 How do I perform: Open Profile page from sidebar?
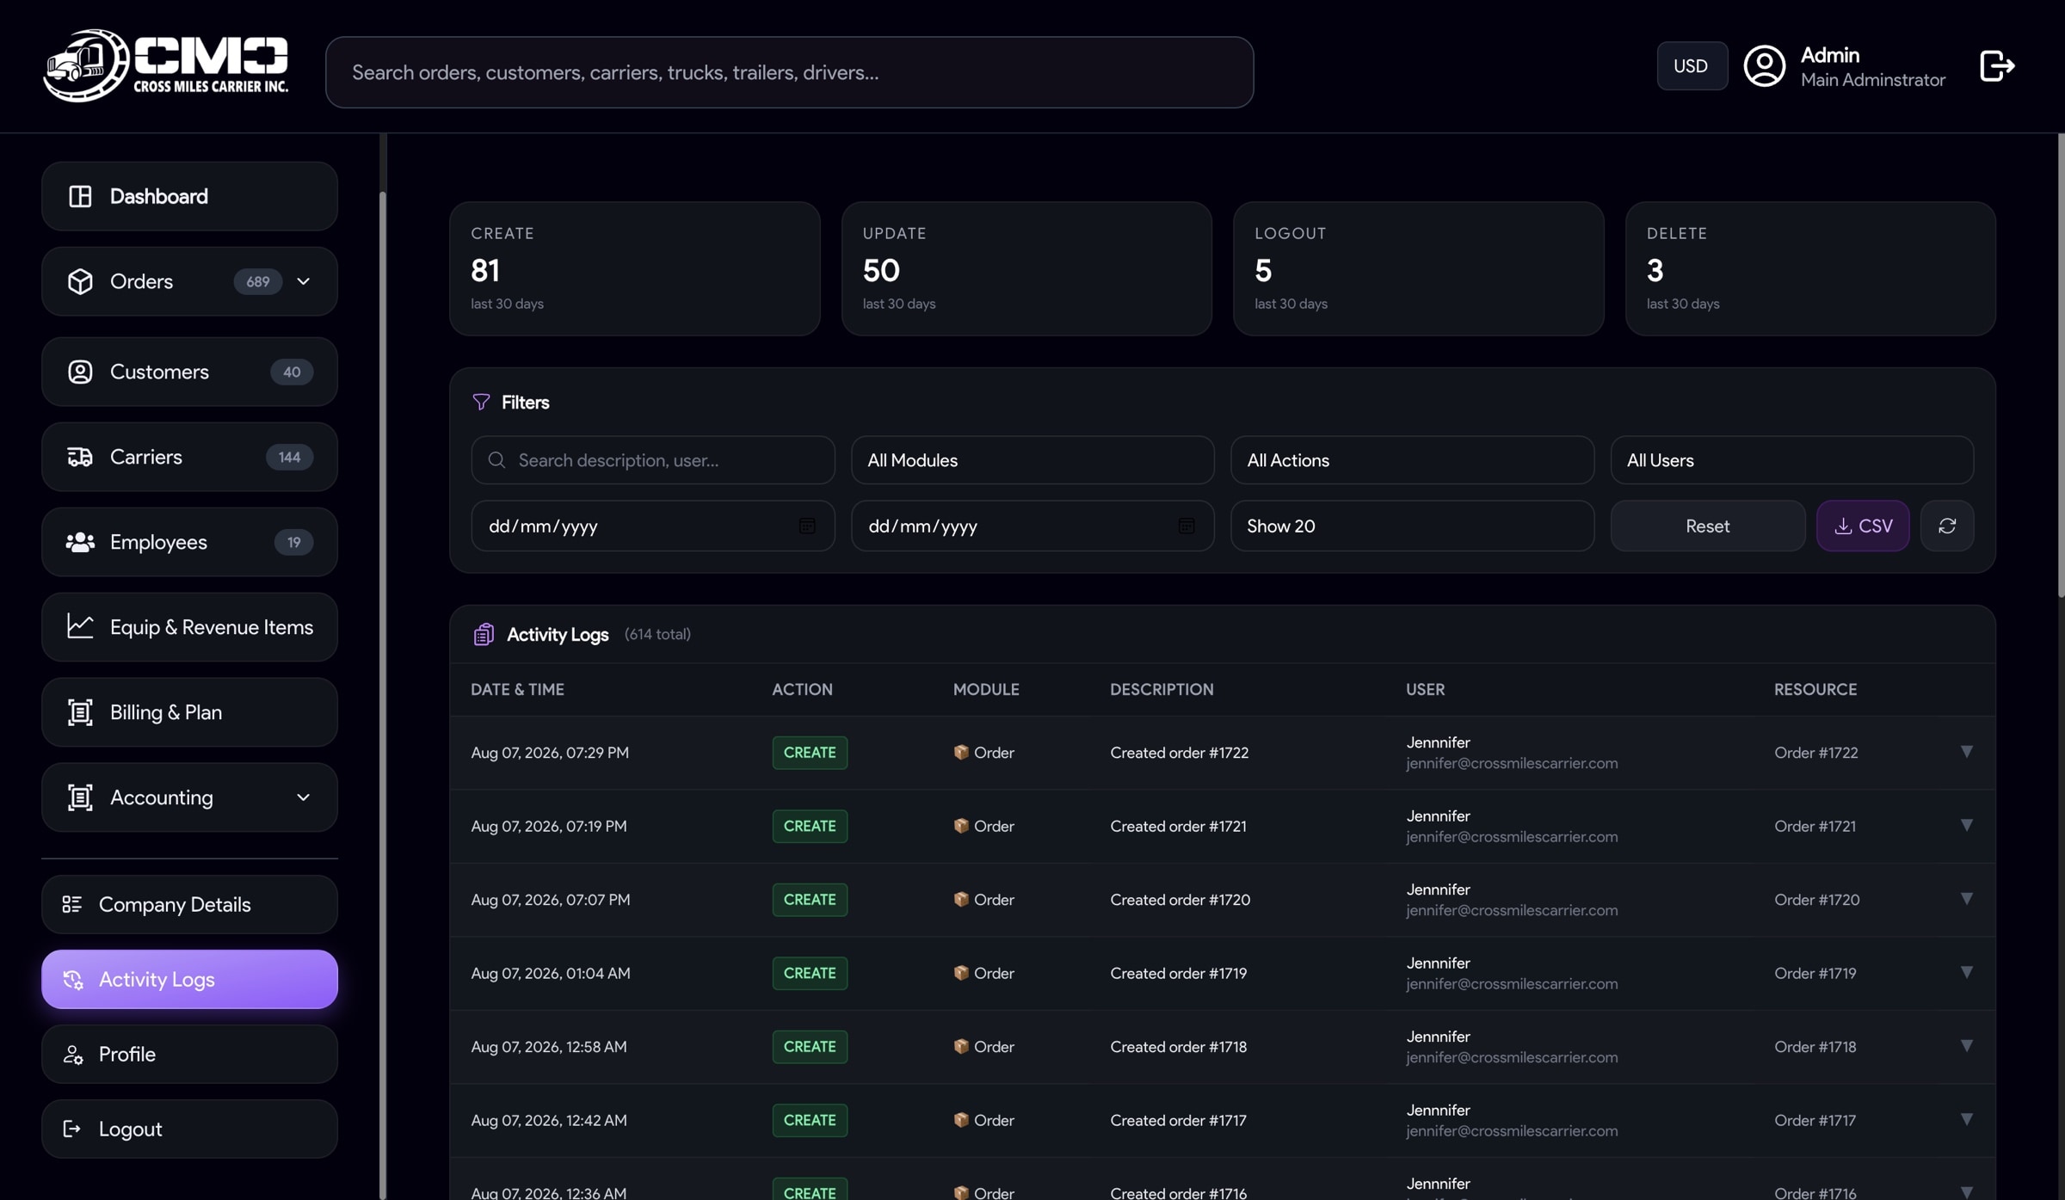189,1054
